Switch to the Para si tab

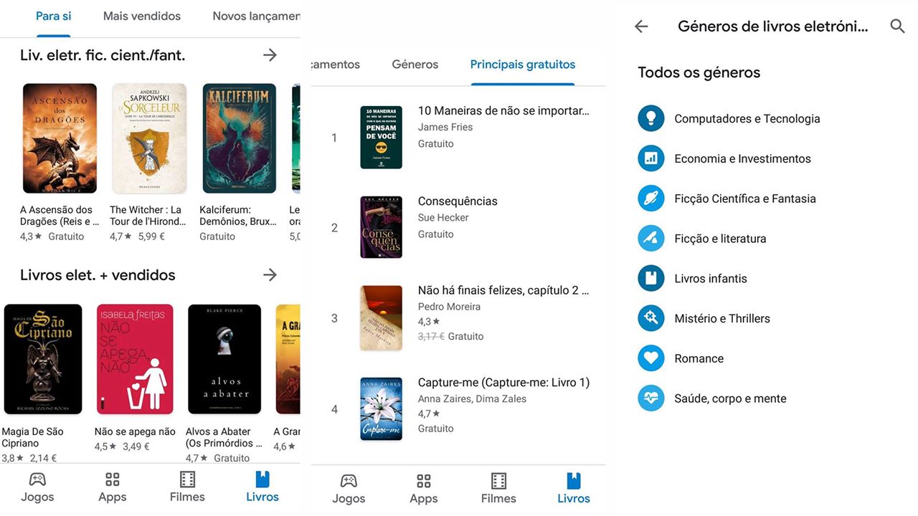(x=54, y=16)
